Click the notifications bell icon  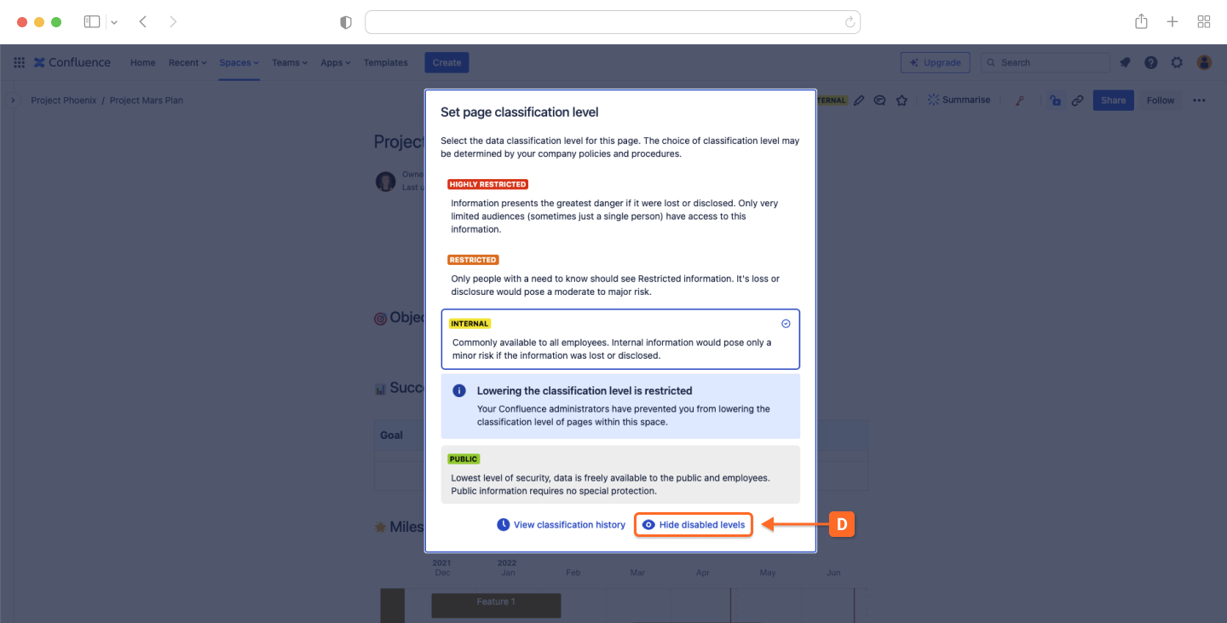[x=1125, y=62]
